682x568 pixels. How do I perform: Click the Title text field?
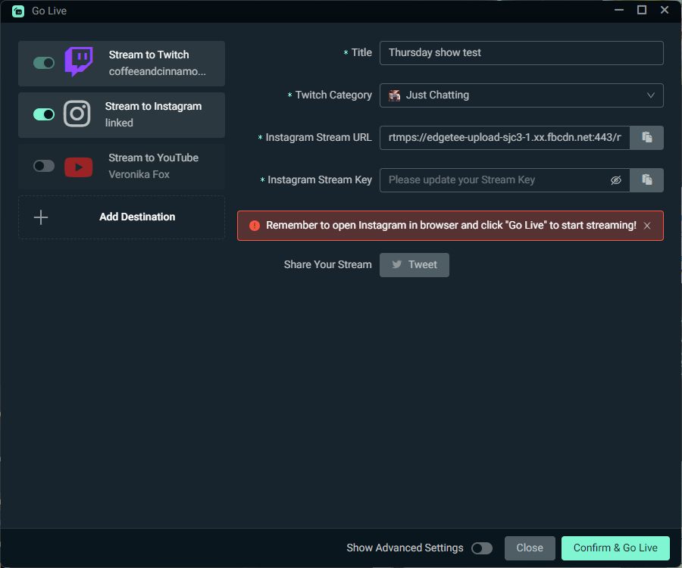[521, 53]
